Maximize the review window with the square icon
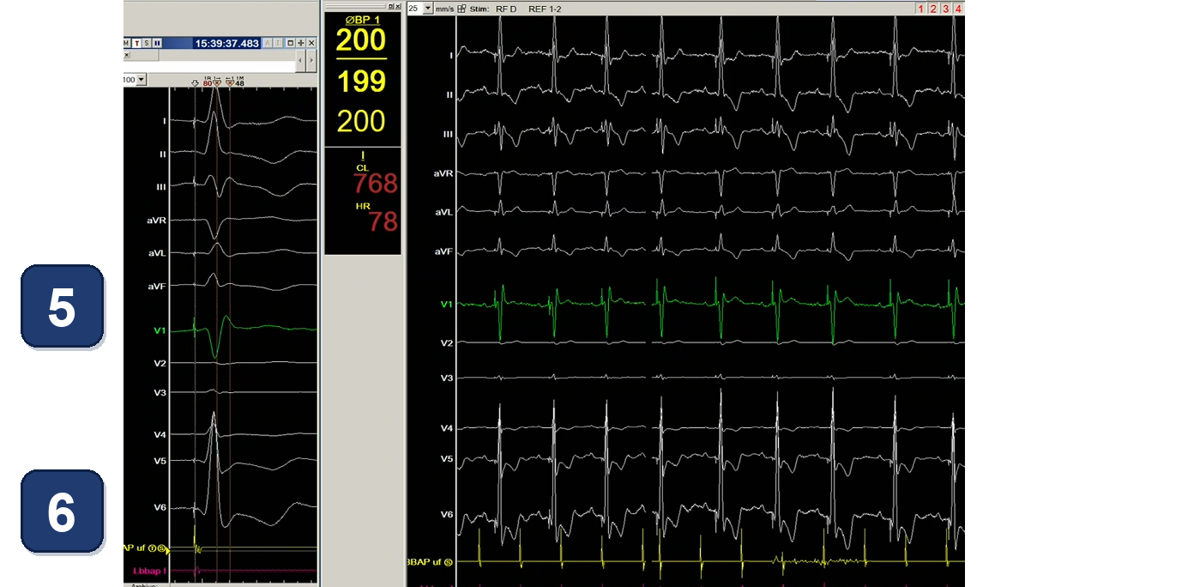The width and height of the screenshot is (1188, 587). click(291, 43)
